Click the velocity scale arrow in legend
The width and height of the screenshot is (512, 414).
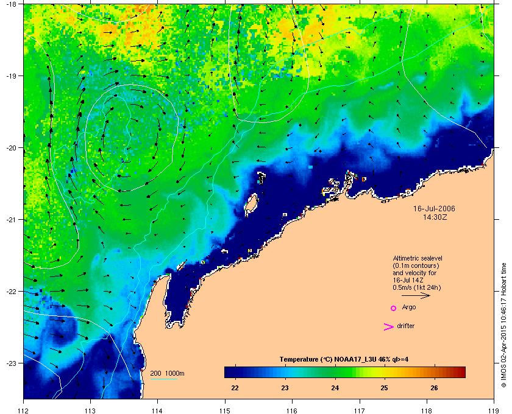[x=416, y=296]
